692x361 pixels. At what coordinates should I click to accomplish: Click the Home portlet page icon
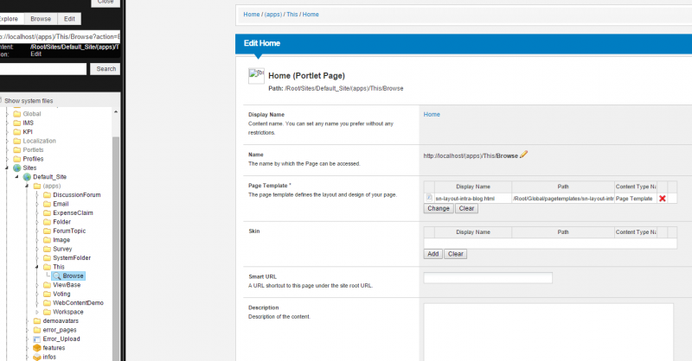click(256, 76)
